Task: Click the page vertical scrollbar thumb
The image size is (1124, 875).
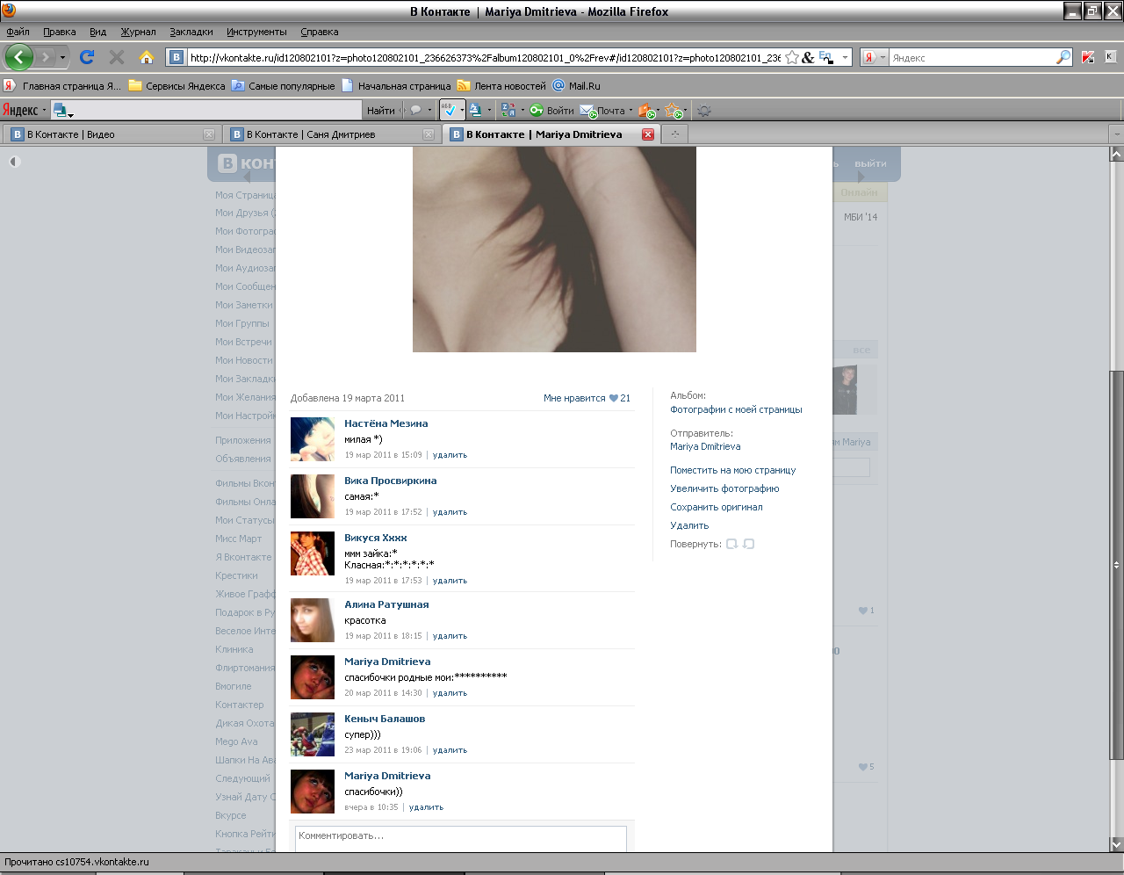Action: pos(1116,565)
